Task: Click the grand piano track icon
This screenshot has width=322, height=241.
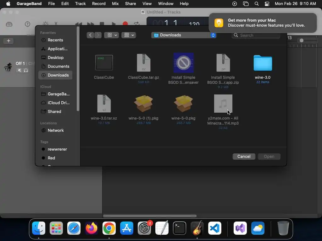Action: (x=8, y=67)
